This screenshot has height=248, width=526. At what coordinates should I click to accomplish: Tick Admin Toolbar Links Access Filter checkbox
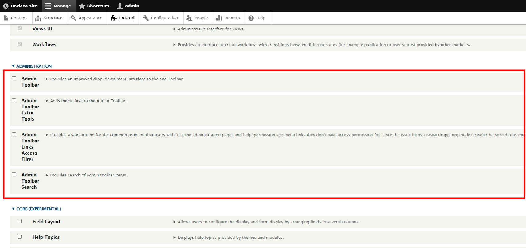tap(14, 134)
